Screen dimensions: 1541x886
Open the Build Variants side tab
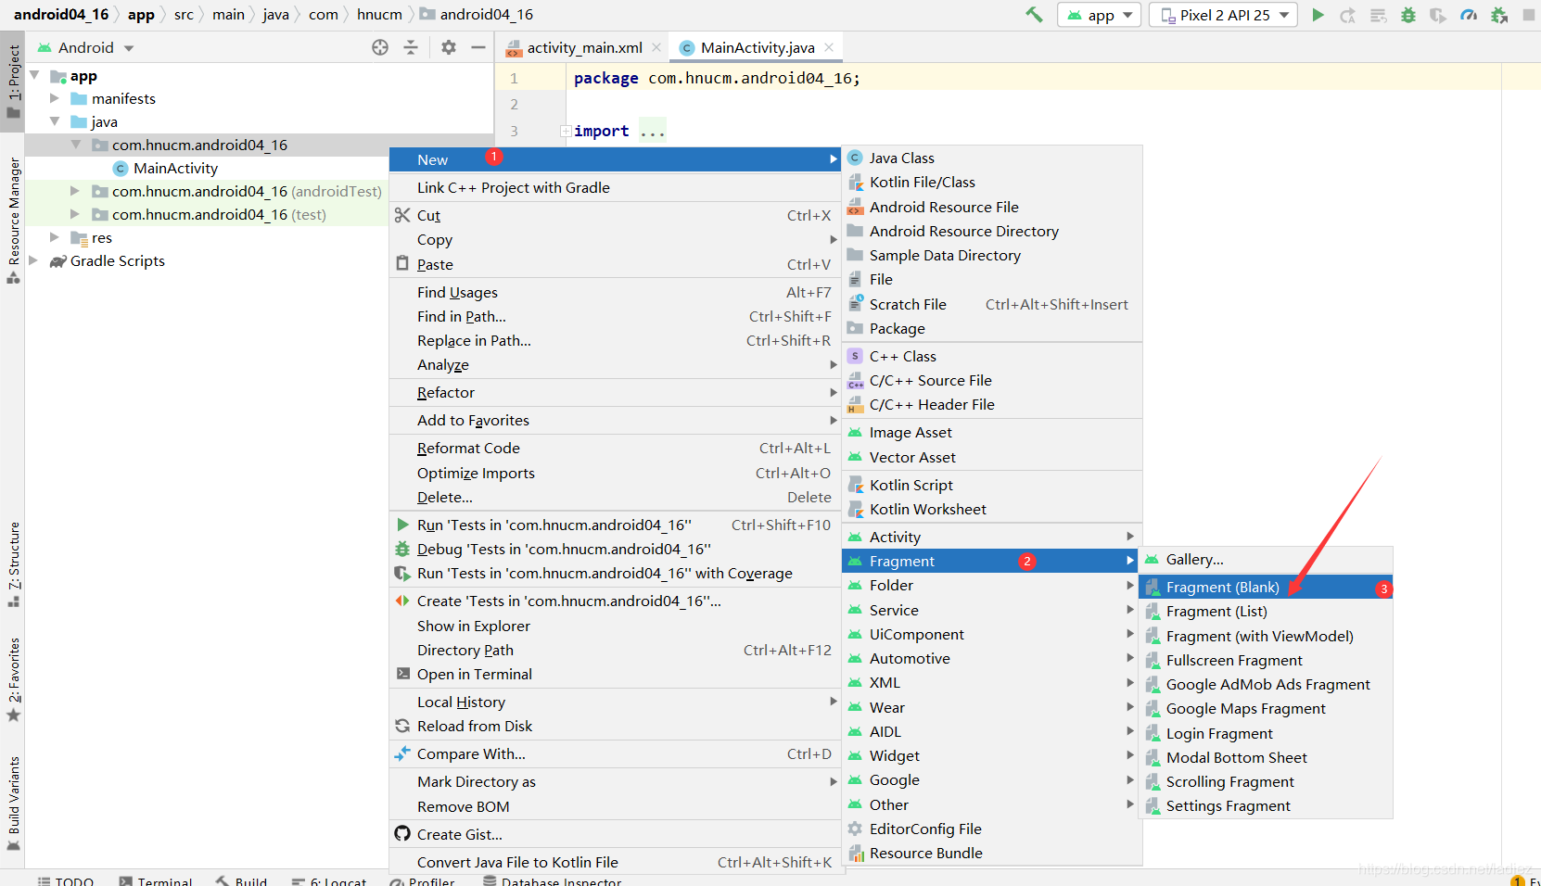click(13, 803)
